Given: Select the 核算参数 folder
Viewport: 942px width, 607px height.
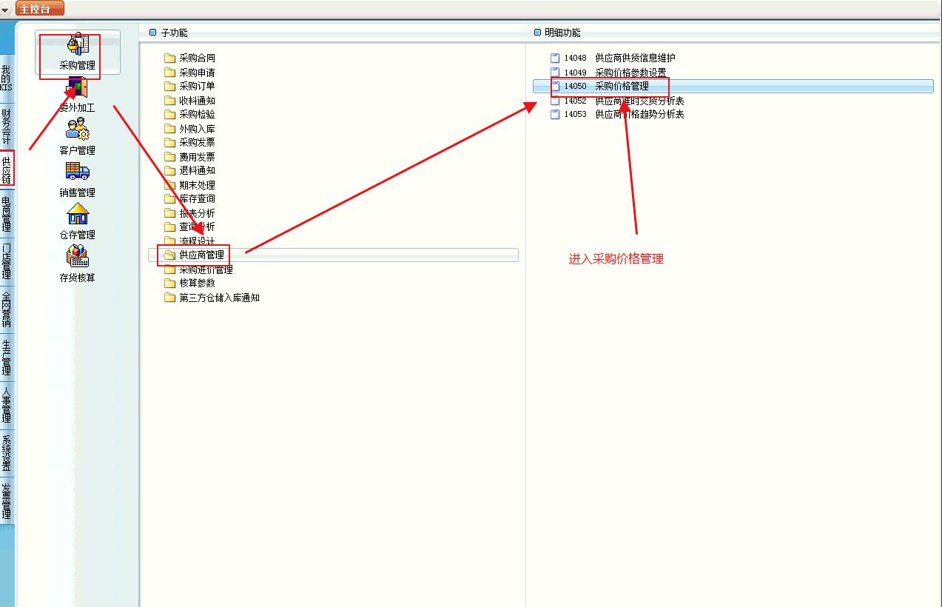Looking at the screenshot, I should tap(189, 283).
